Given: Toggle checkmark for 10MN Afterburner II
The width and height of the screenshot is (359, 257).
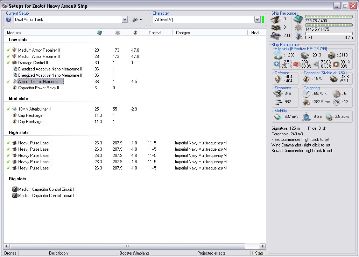Looking at the screenshot, I should click(8, 109).
